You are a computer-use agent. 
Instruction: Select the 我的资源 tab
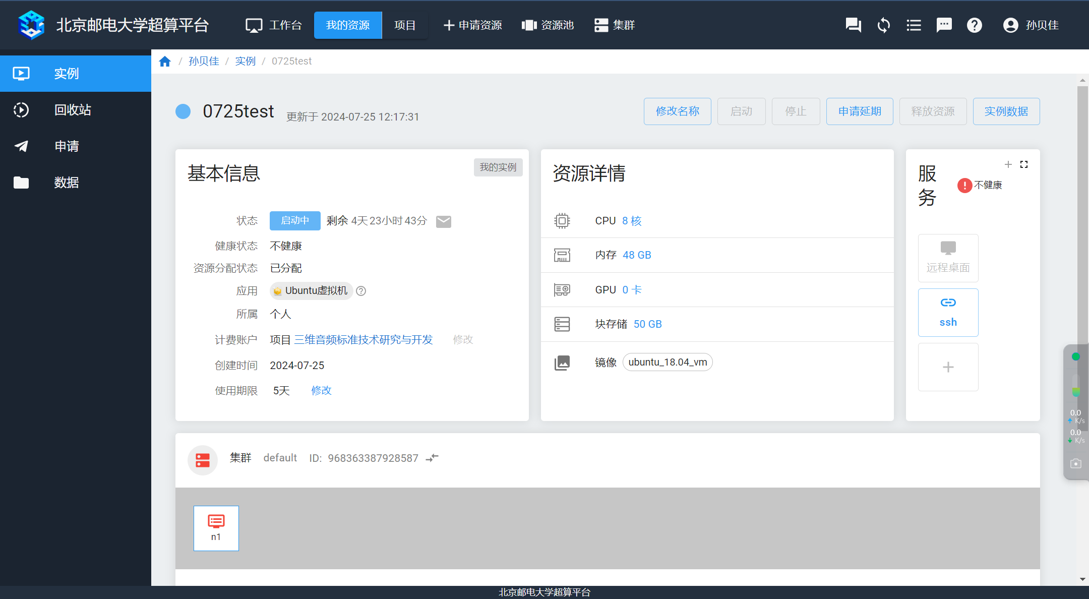(348, 25)
